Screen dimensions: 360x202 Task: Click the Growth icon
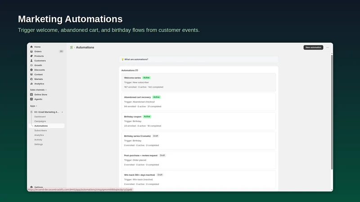coord(31,65)
